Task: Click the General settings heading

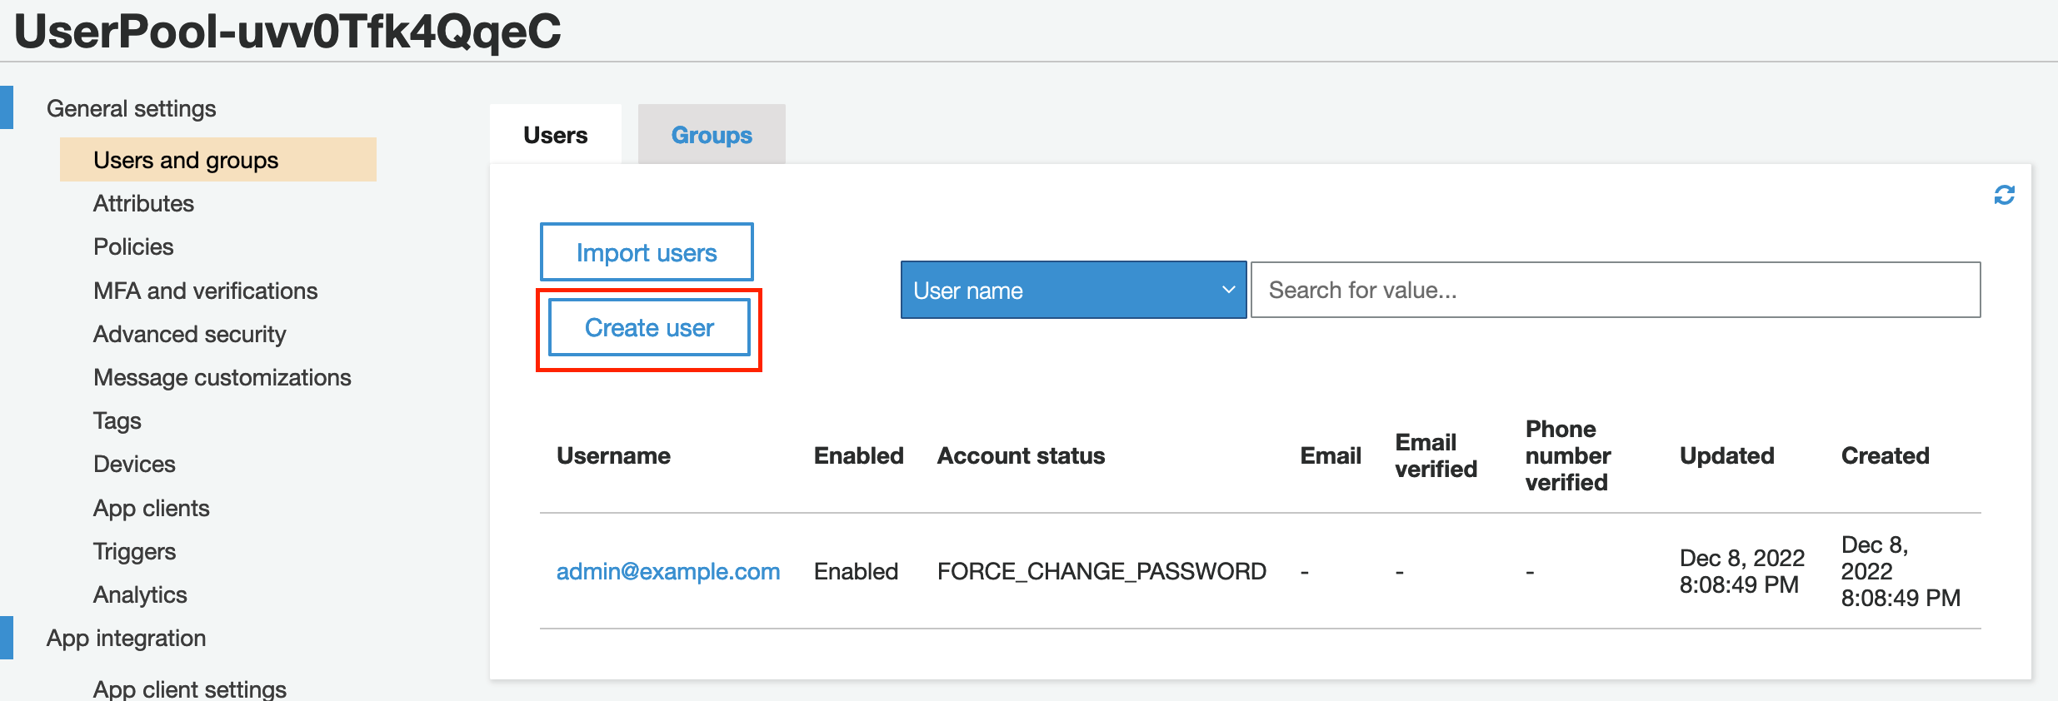Action: tap(131, 108)
